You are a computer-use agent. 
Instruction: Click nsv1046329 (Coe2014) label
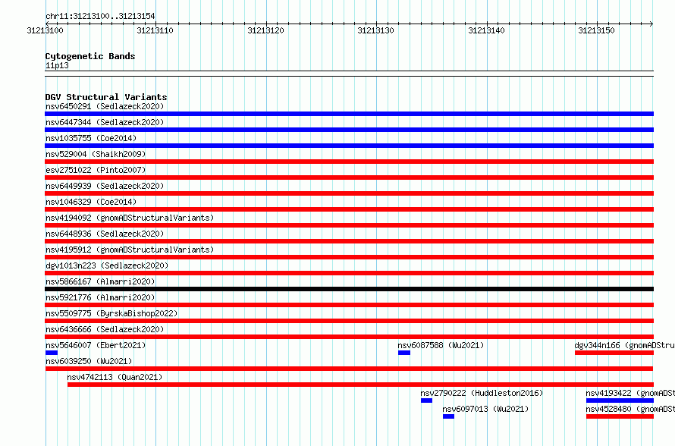click(x=91, y=202)
